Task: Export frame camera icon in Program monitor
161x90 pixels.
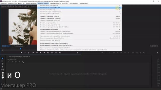Action: [140, 53]
